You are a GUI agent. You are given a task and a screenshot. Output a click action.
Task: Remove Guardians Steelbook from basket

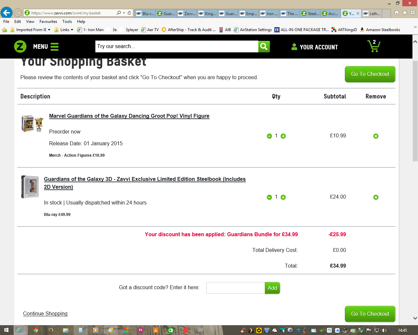376,197
